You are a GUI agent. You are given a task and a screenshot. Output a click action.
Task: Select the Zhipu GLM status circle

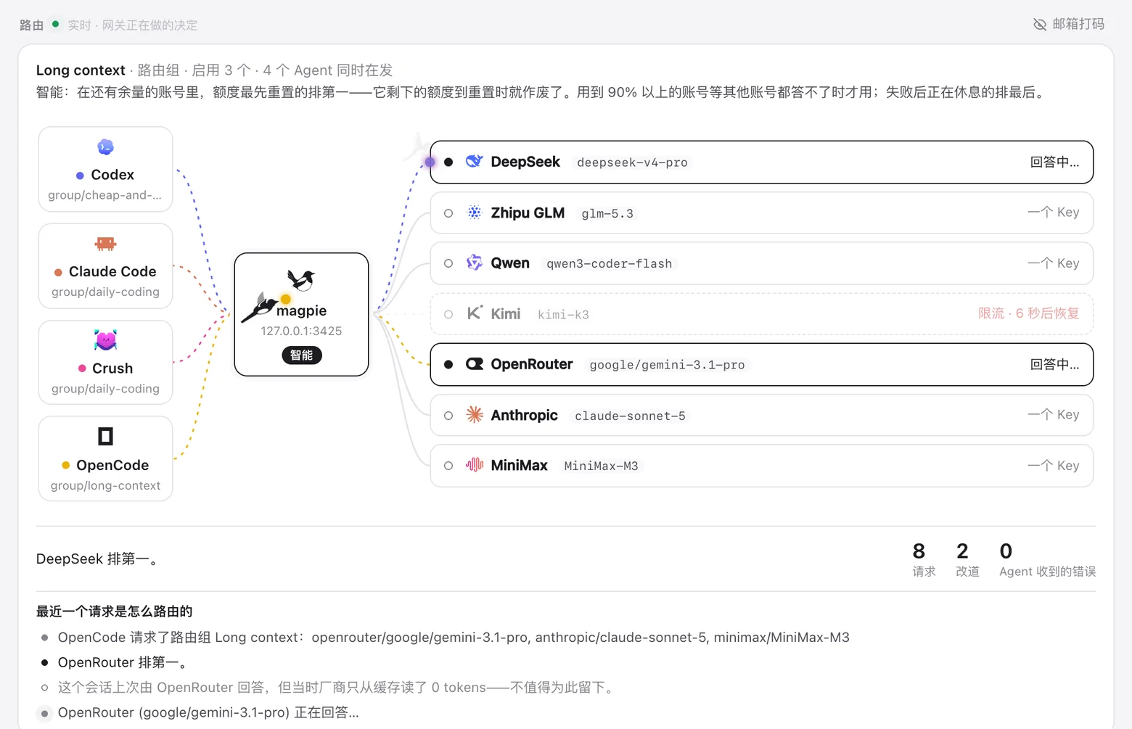point(448,213)
